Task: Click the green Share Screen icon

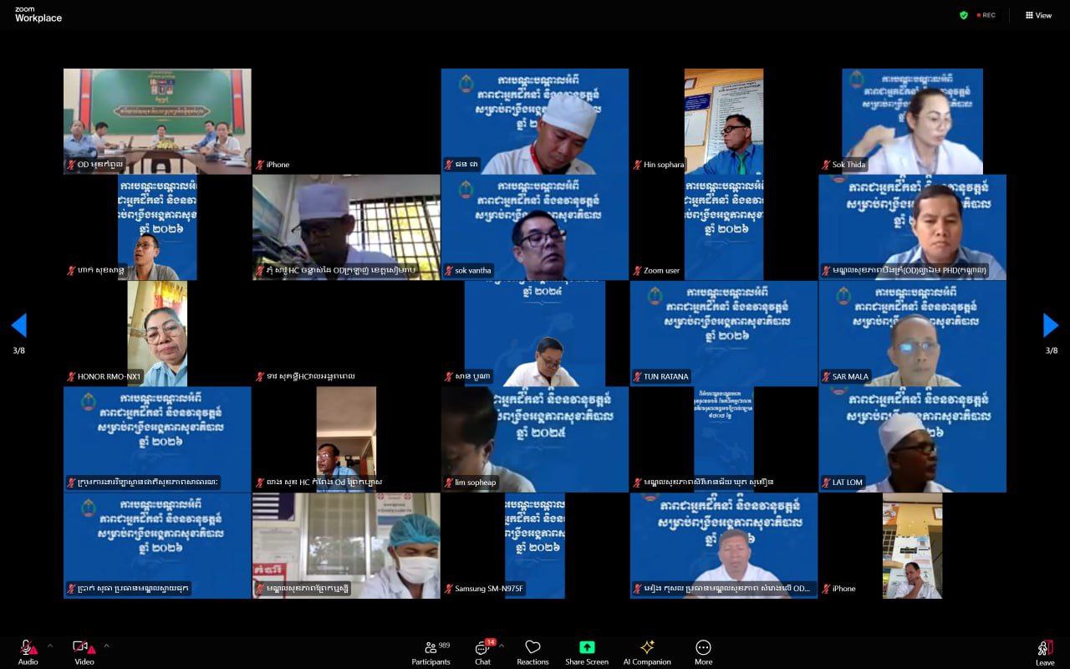Action: [x=587, y=647]
